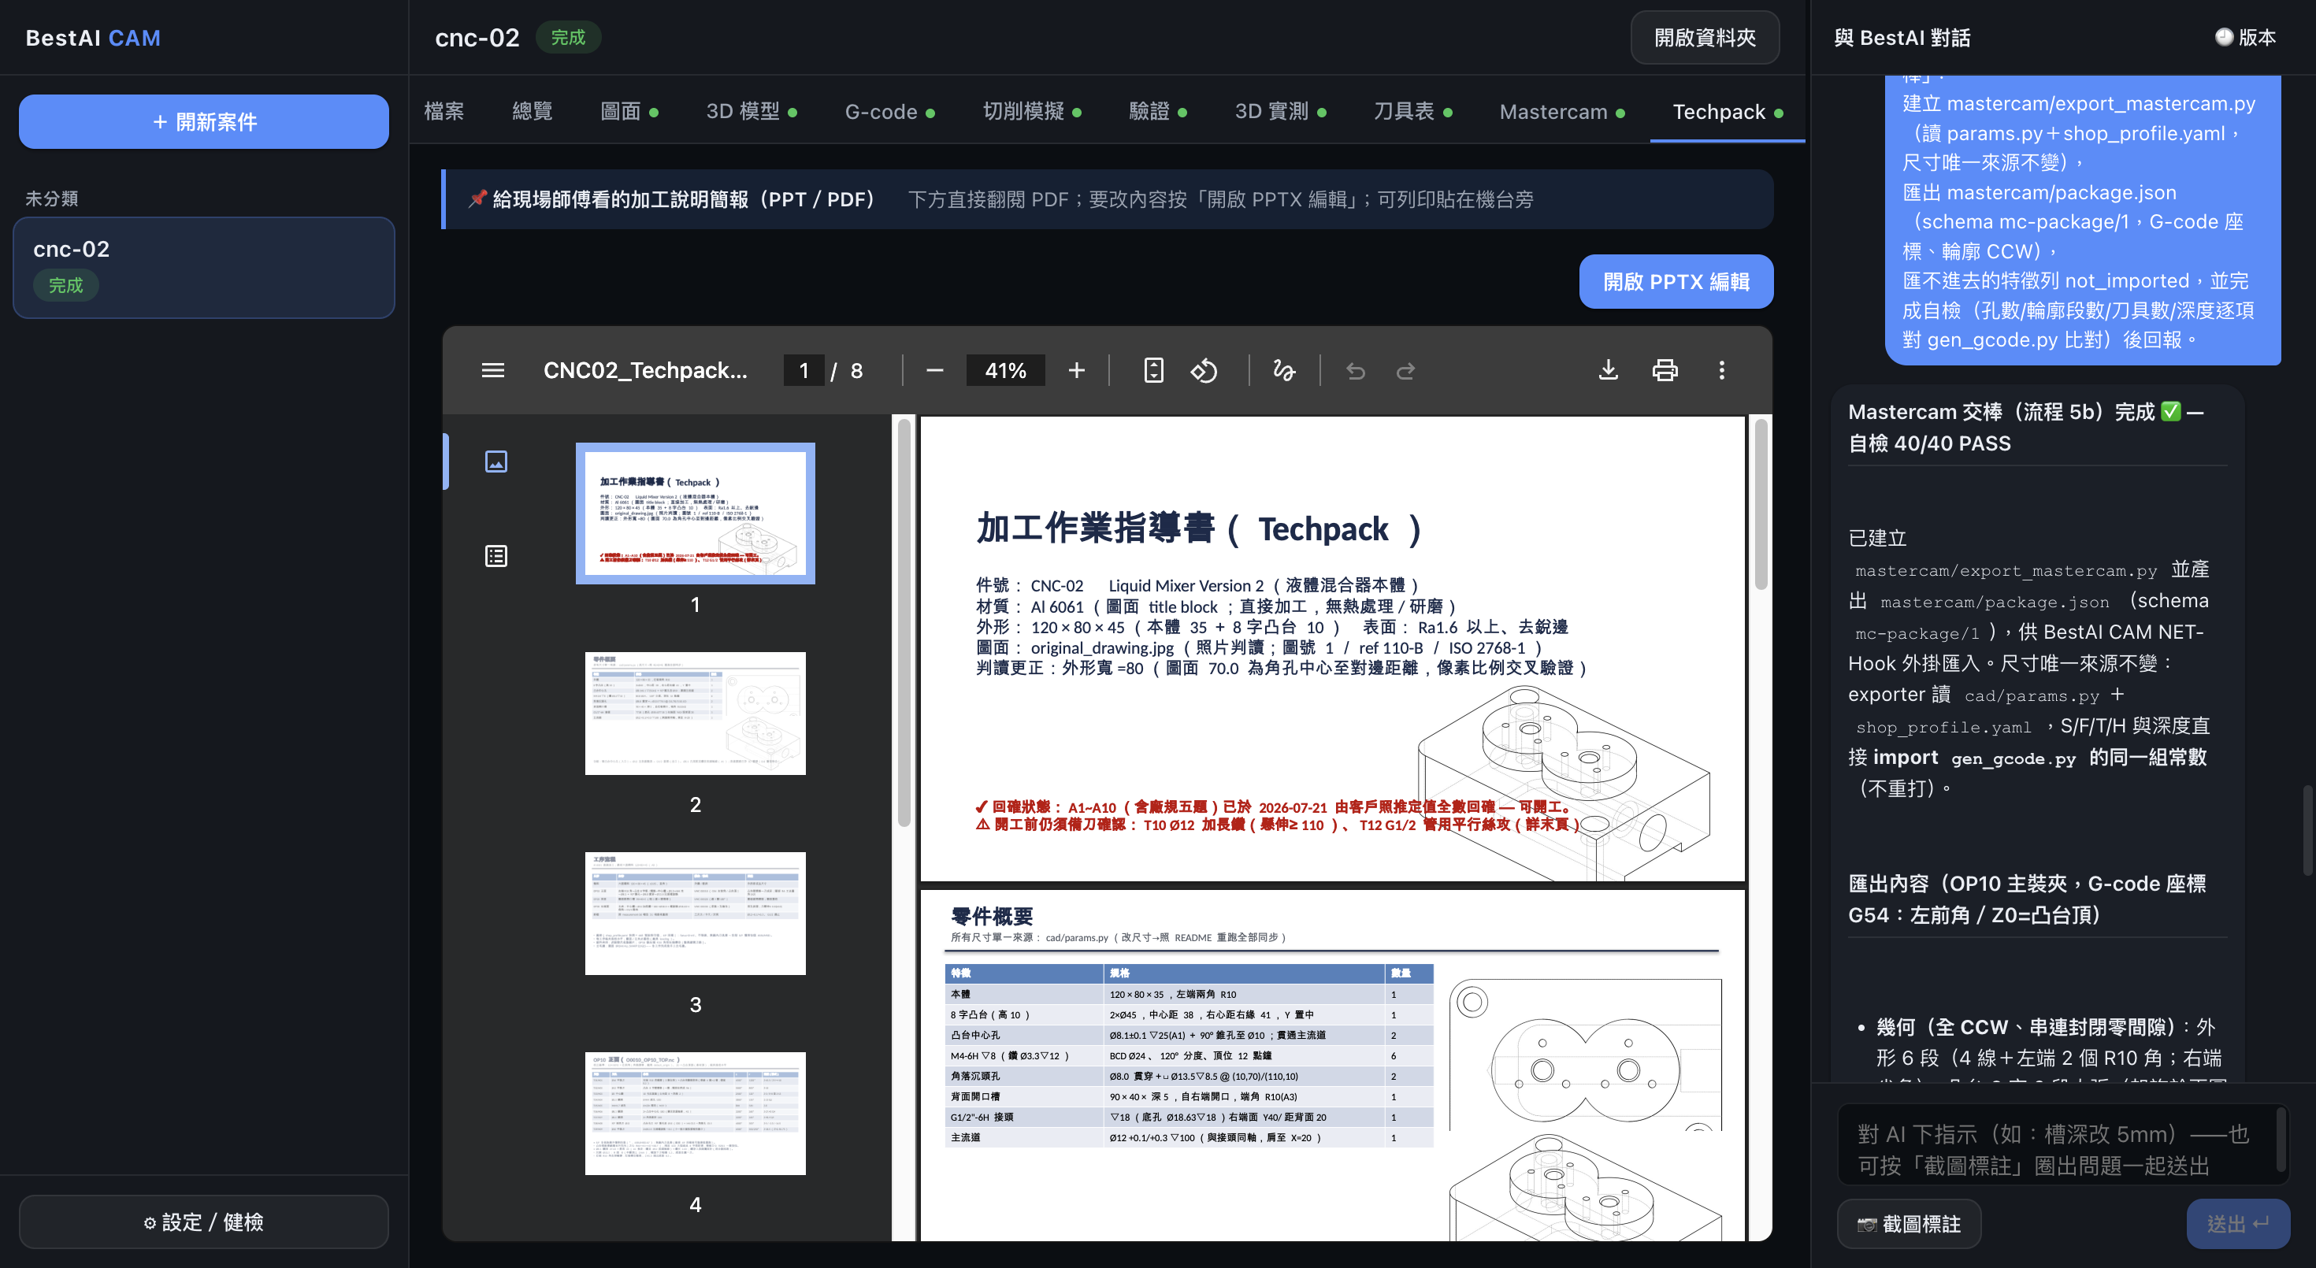2316x1268 pixels.
Task: Click the fit-to-page icon
Action: click(1153, 370)
